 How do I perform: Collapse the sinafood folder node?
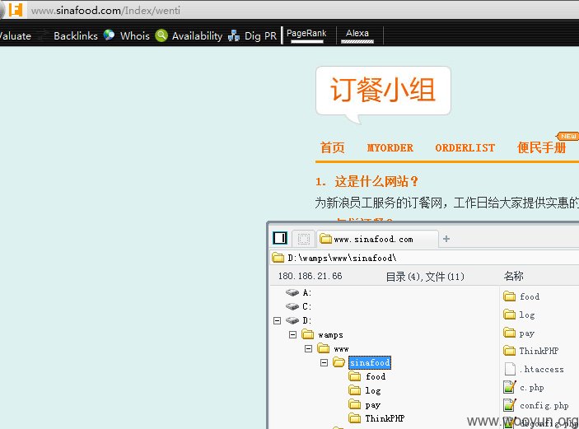point(324,362)
